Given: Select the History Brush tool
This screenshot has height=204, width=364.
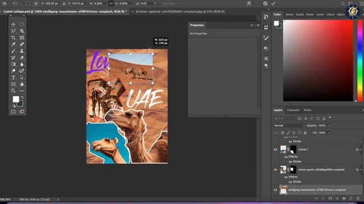Looking at the screenshot, I should tap(13, 58).
